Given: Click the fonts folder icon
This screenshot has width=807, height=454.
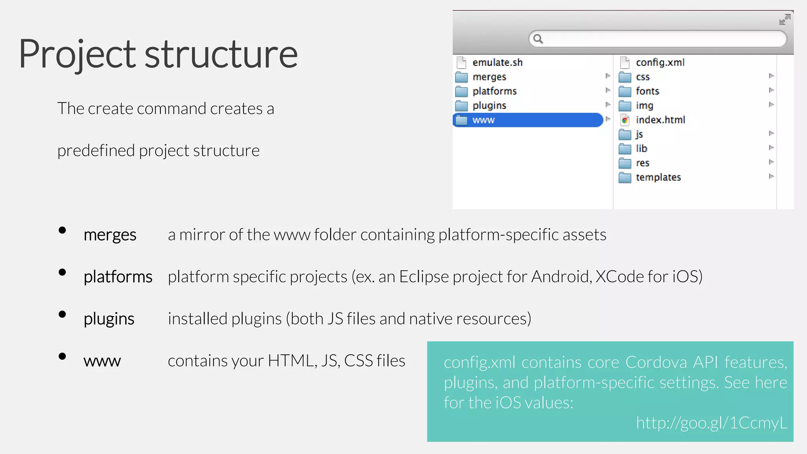Looking at the screenshot, I should pyautogui.click(x=625, y=91).
